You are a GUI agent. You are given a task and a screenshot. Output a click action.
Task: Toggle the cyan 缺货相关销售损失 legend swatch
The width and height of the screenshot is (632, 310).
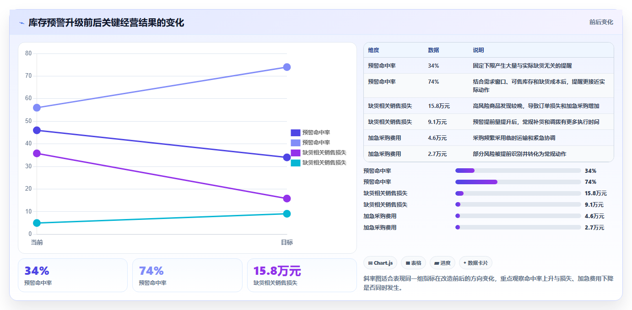click(296, 163)
